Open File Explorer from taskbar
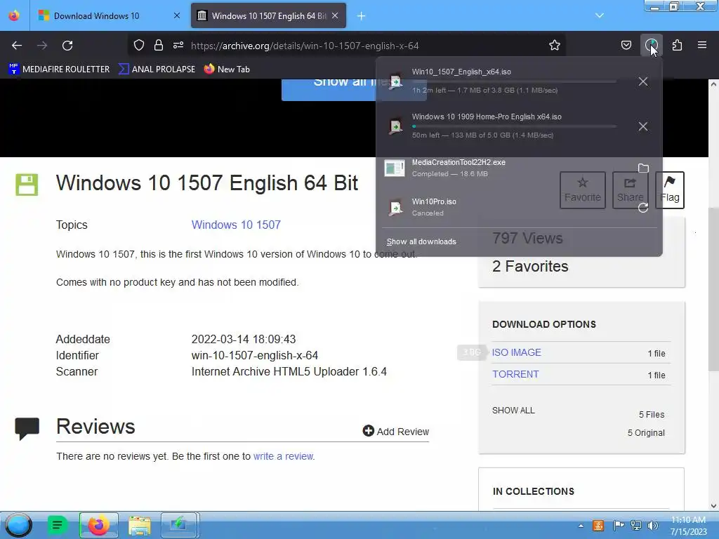The height and width of the screenshot is (539, 719). point(140,525)
